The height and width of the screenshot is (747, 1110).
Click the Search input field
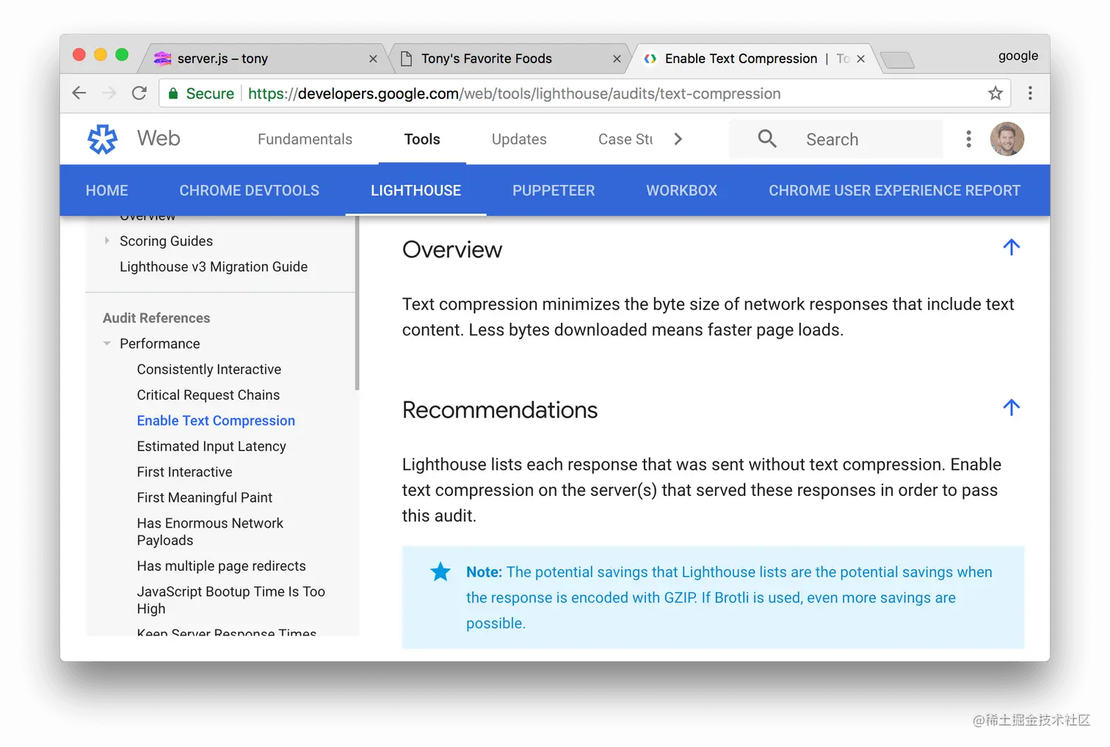click(x=835, y=139)
